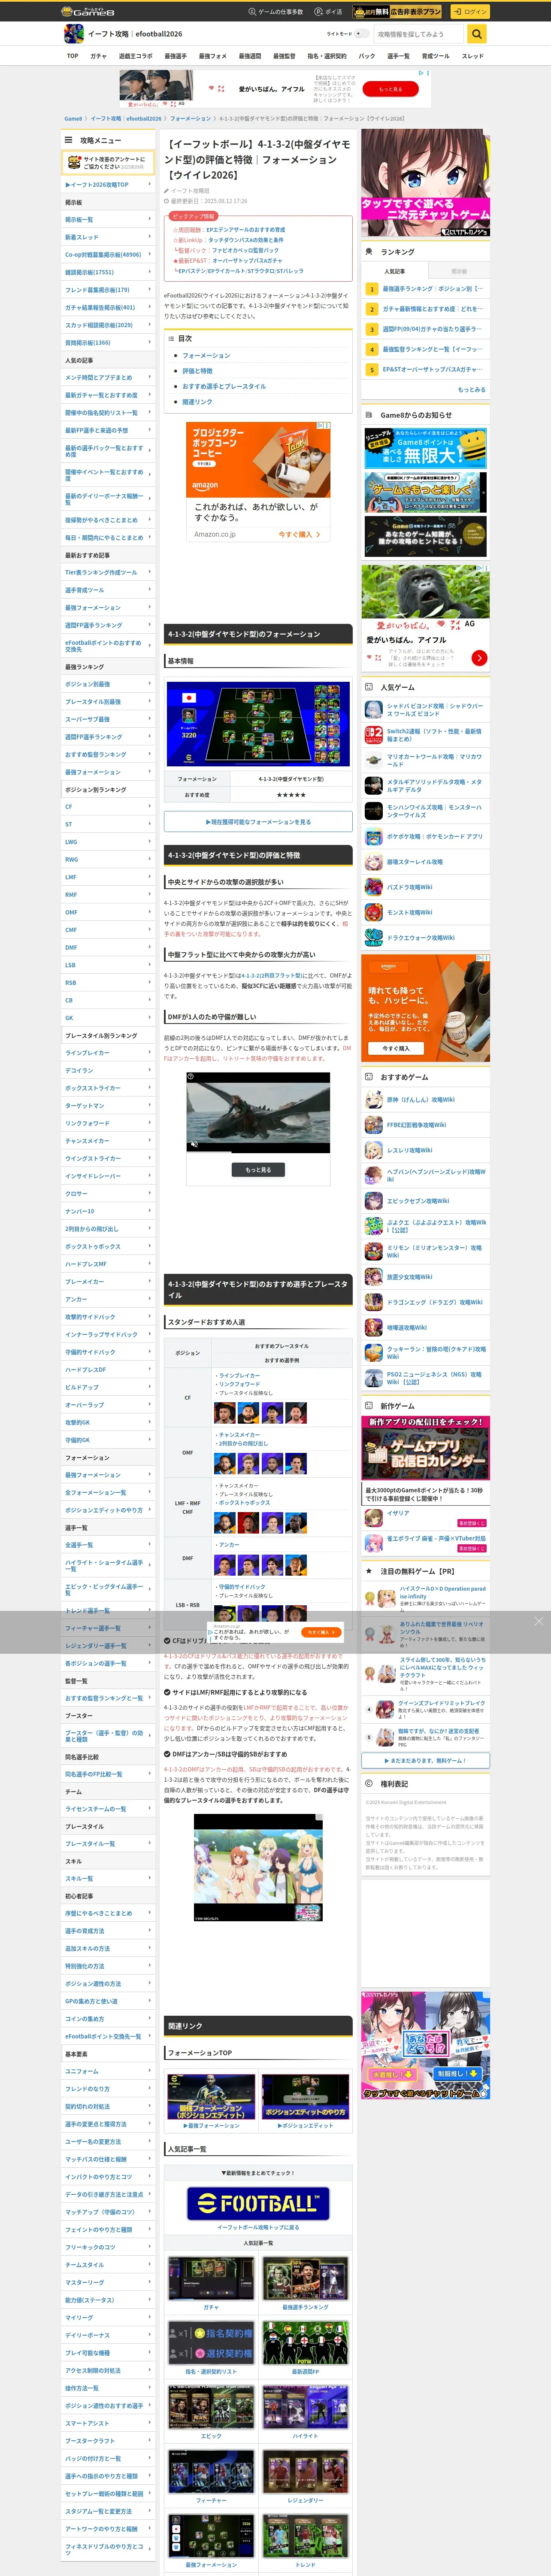Expand 雑談掲示板(17551) sidebar entry
This screenshot has width=551, height=2576.
coord(108,272)
